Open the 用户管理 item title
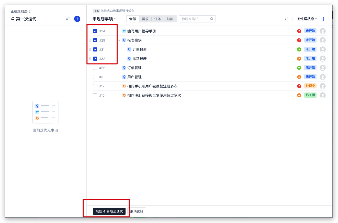The width and height of the screenshot is (338, 223). point(134,77)
